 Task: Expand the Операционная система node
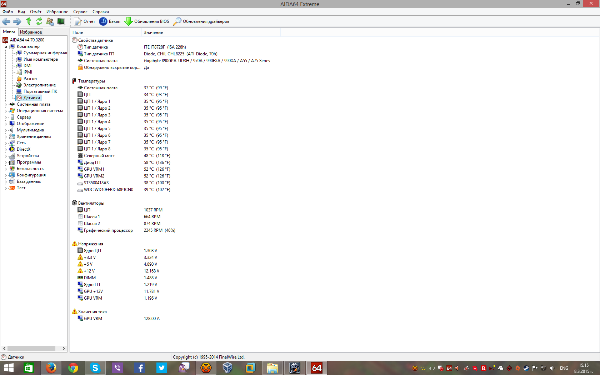point(6,111)
